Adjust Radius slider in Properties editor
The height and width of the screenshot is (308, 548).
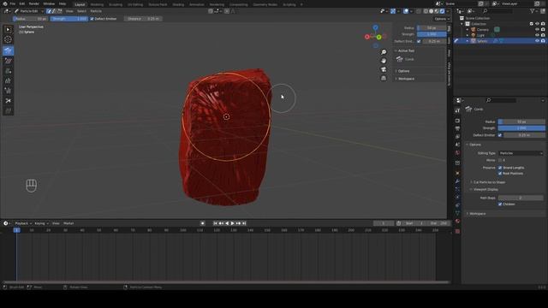coord(521,121)
